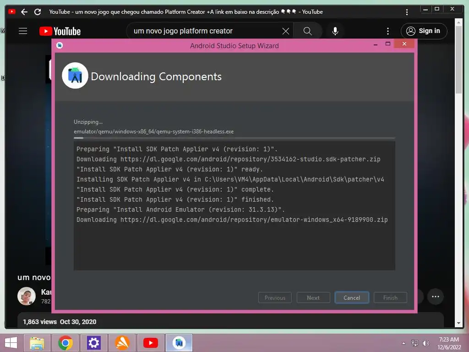Minimize the Android Studio Setup Wizard
The image size is (469, 352).
[x=376, y=44]
